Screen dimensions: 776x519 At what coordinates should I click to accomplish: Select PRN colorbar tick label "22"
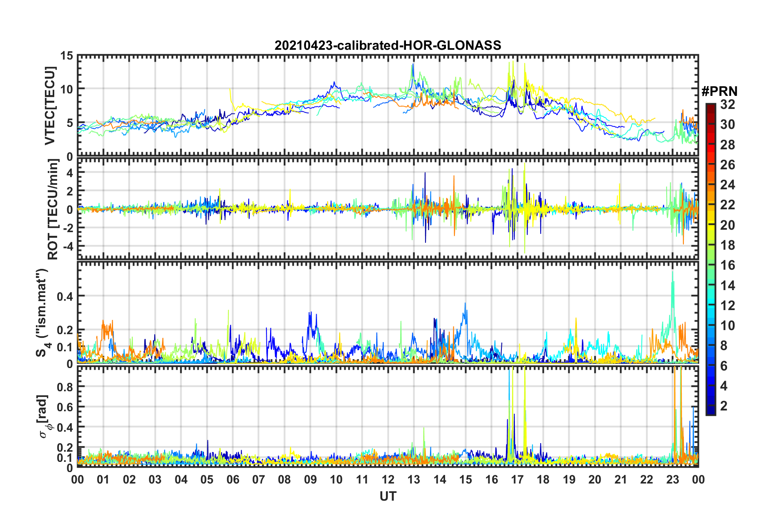tap(727, 205)
